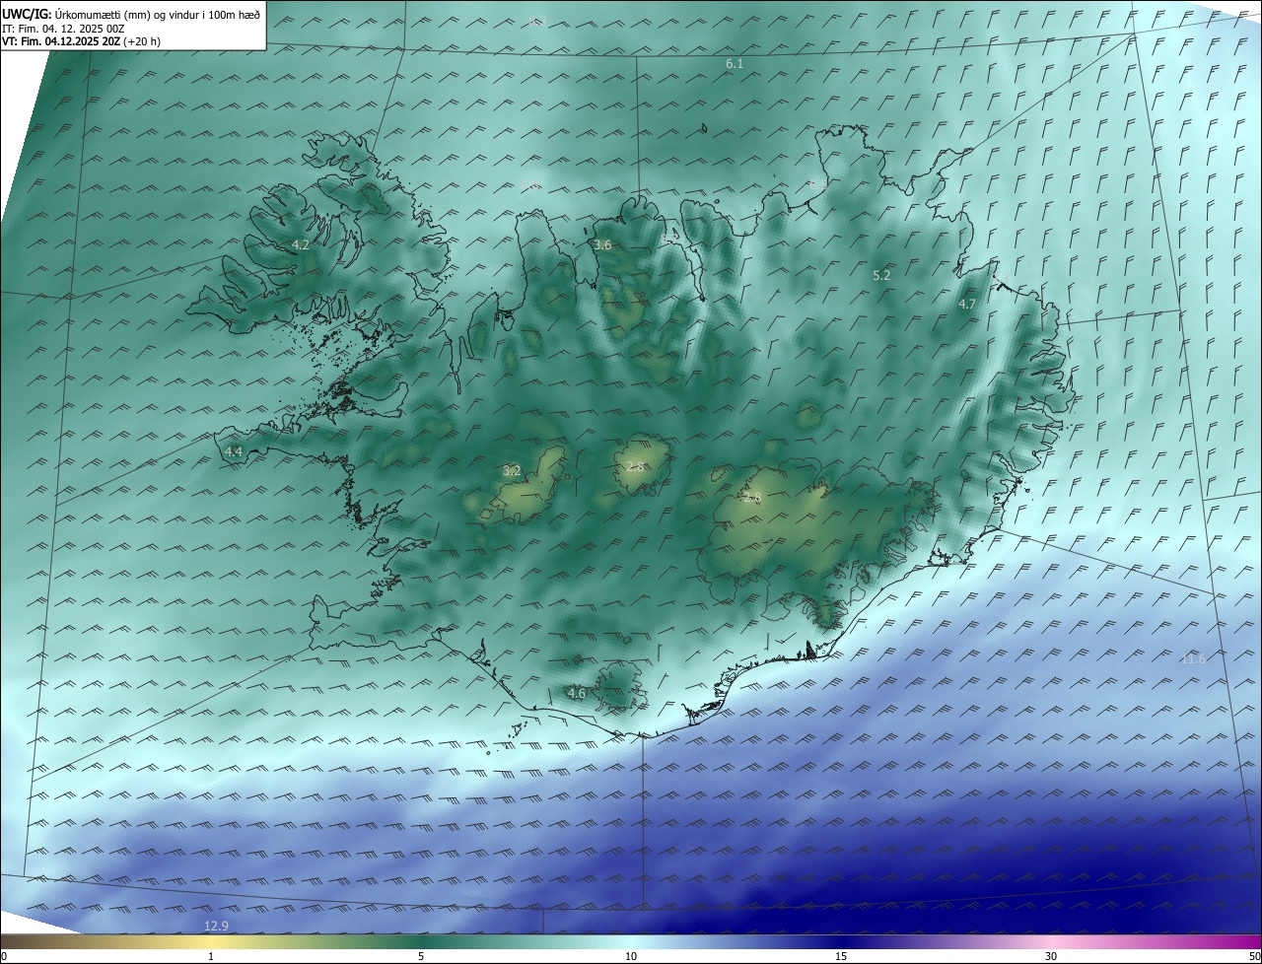
Task: Click the 2.8 value on large Vatnajökull glacier
Action: 752,498
